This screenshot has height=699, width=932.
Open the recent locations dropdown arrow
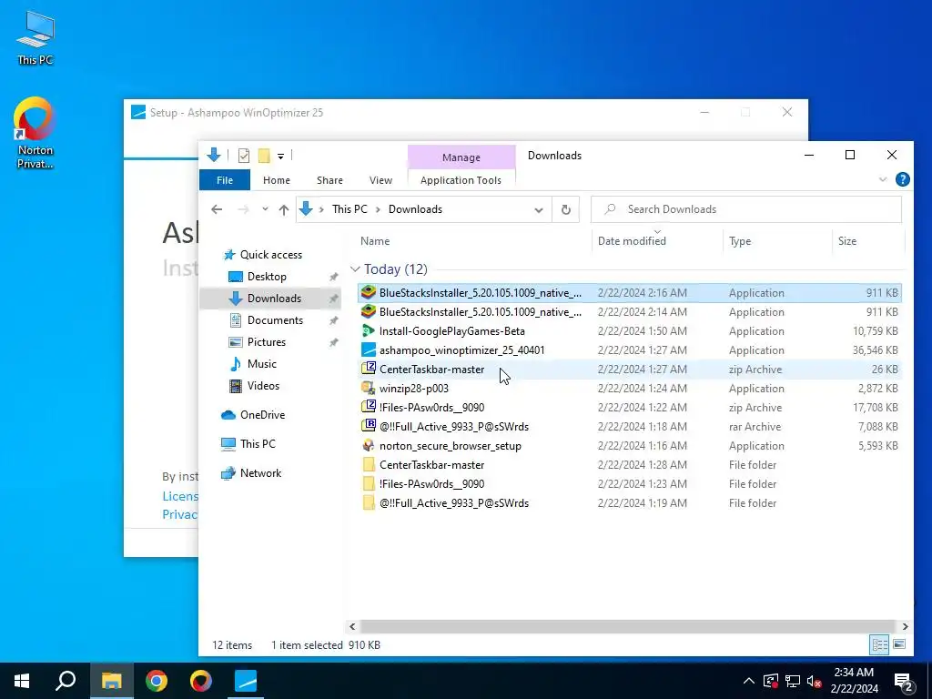(x=265, y=209)
